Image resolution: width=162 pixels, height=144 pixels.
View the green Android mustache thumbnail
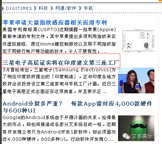pos(136,128)
